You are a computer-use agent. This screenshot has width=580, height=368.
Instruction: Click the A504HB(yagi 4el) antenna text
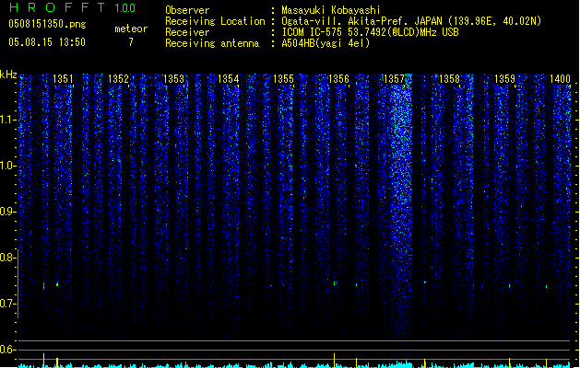pos(326,43)
